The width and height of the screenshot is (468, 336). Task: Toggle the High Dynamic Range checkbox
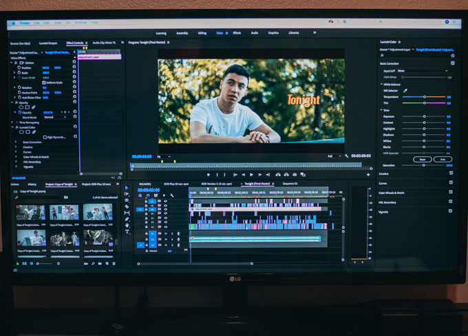click(45, 138)
